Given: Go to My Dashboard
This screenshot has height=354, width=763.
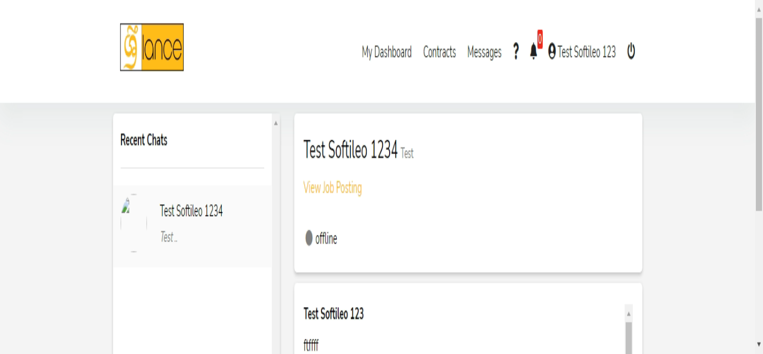Looking at the screenshot, I should click(387, 52).
